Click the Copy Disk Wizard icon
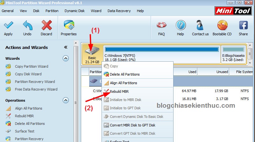This screenshot has height=142, width=255. click(x=8, y=74)
